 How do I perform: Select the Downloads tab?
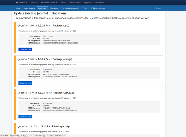pyautogui.click(x=42, y=8)
